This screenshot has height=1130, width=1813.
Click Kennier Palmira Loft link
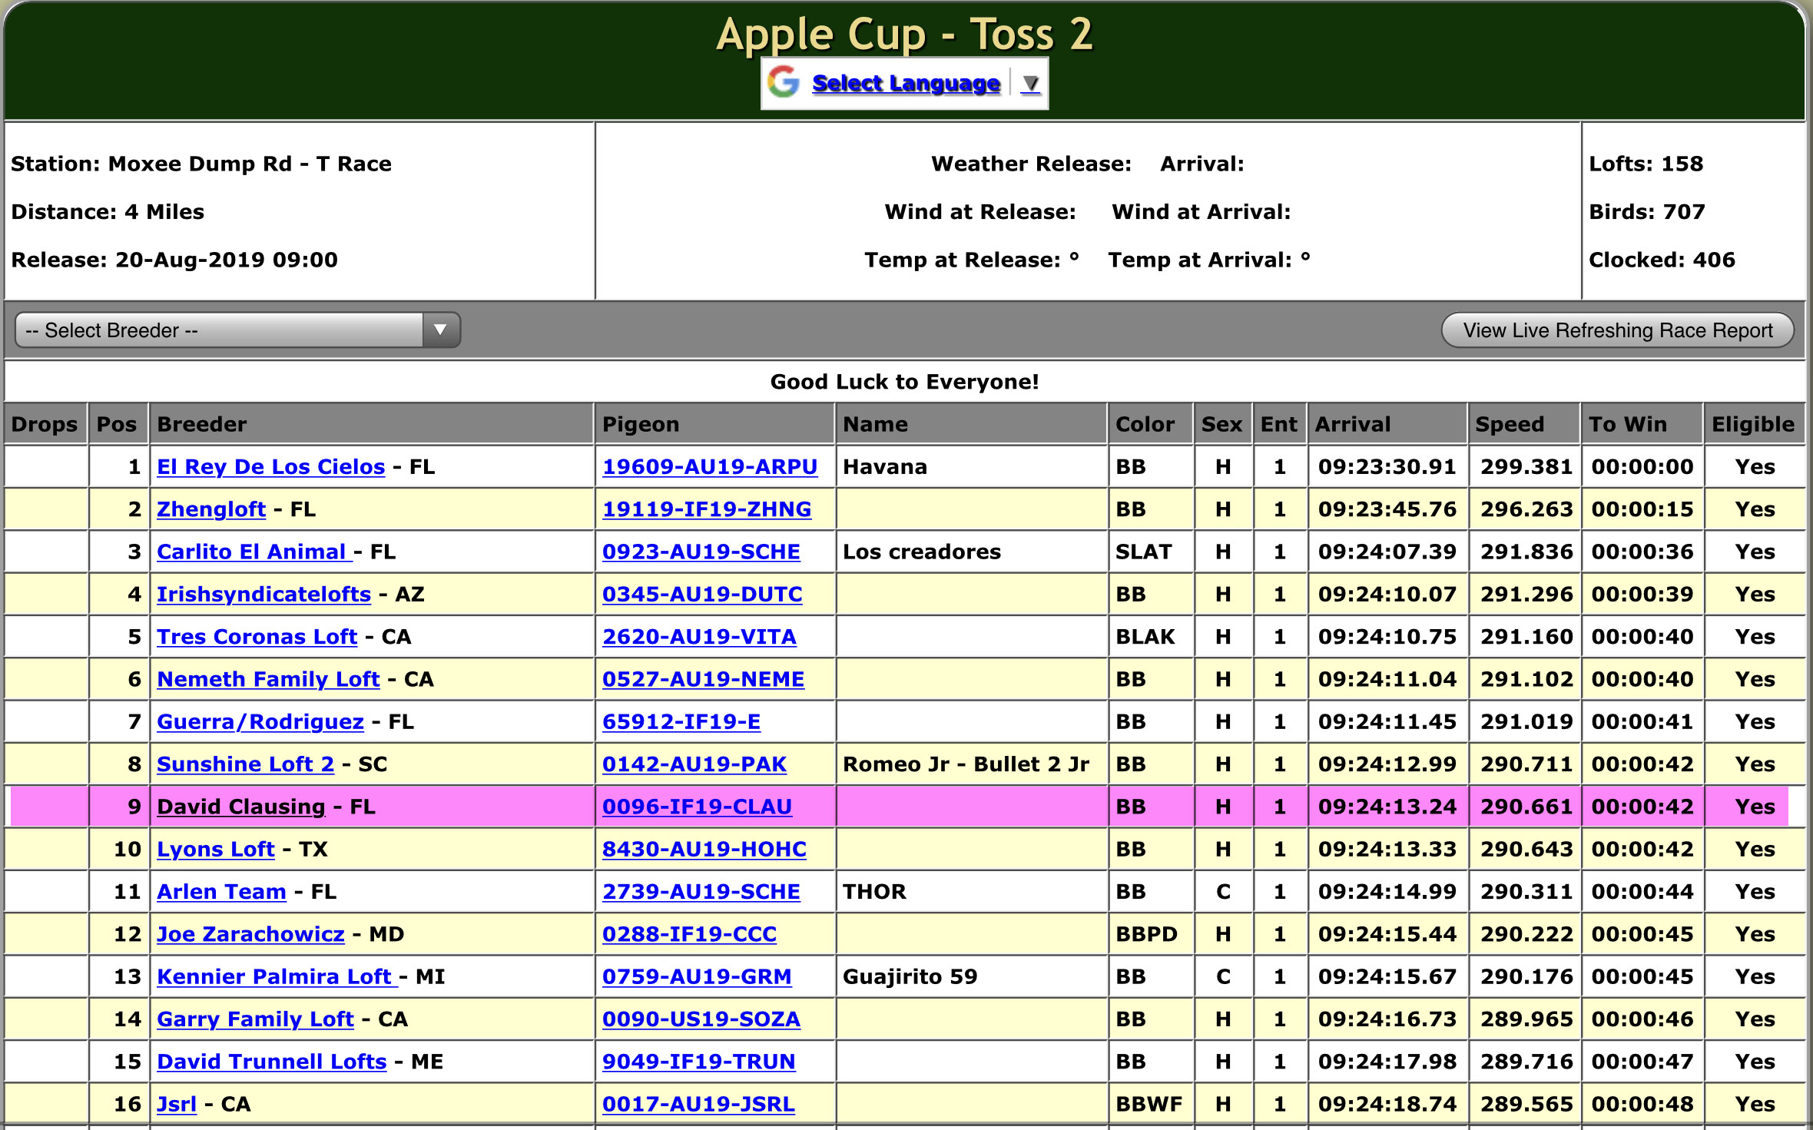pyautogui.click(x=274, y=976)
